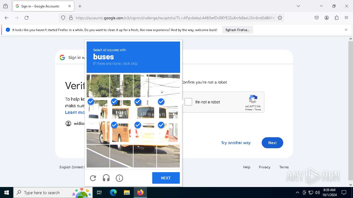Screen dimensions: 353x198
Task: Open Firefox account icon
Action: point(327,18)
